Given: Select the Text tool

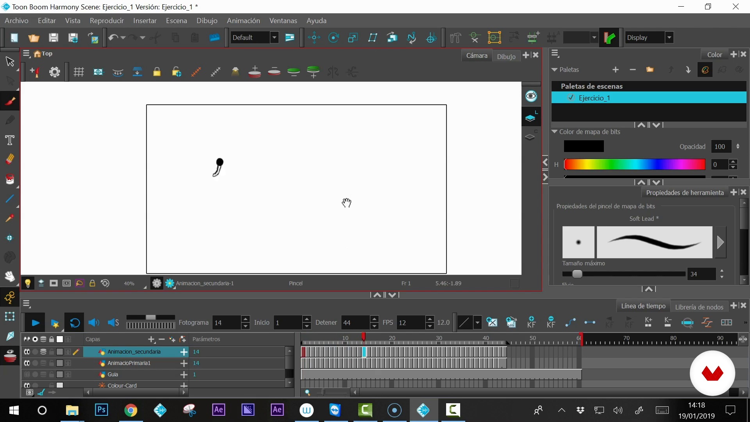Looking at the screenshot, I should click(x=10, y=140).
